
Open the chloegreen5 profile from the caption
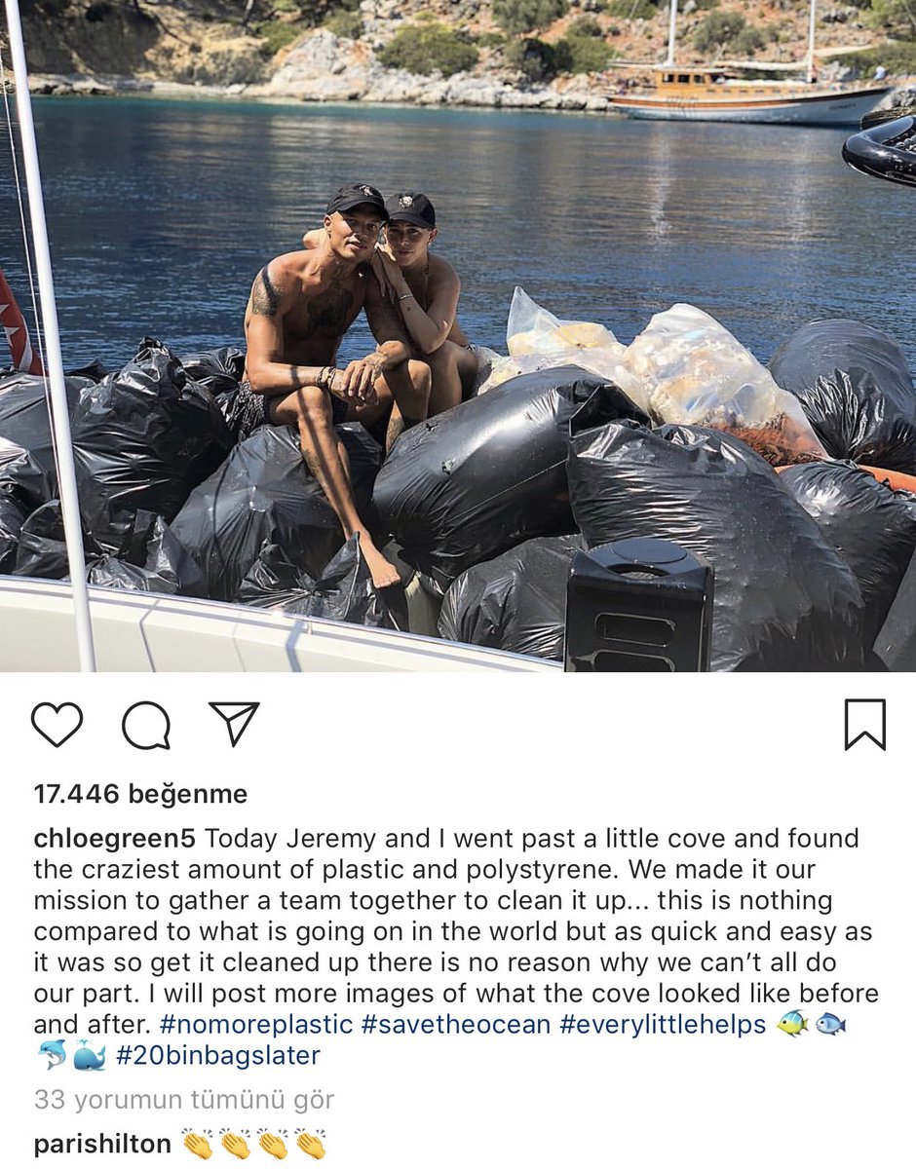pos(115,839)
